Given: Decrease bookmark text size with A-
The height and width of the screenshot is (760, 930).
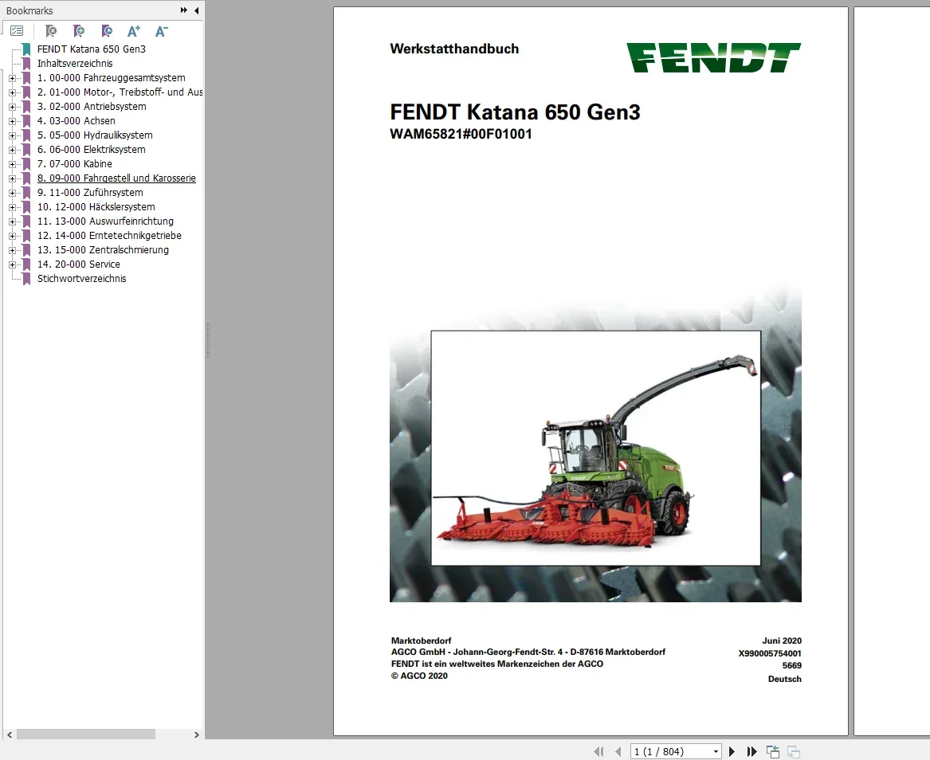Looking at the screenshot, I should tap(161, 31).
